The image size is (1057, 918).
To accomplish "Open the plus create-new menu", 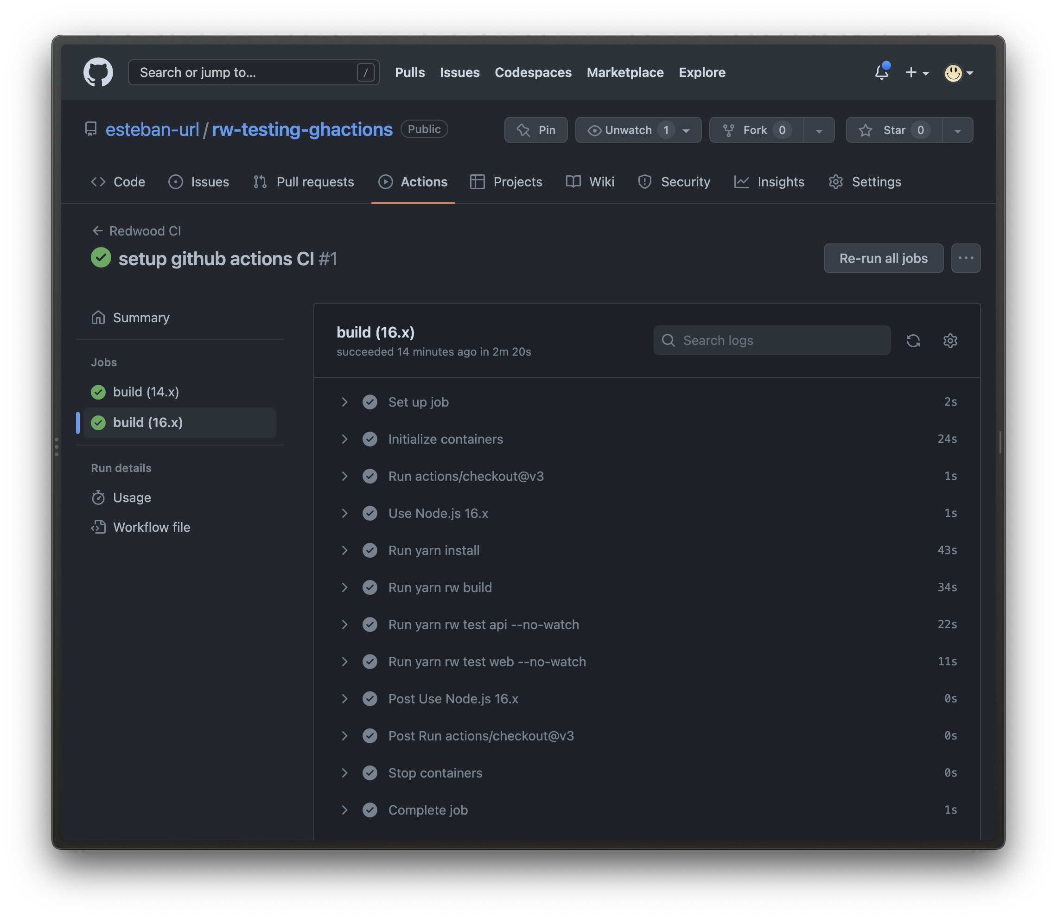I will tap(917, 73).
